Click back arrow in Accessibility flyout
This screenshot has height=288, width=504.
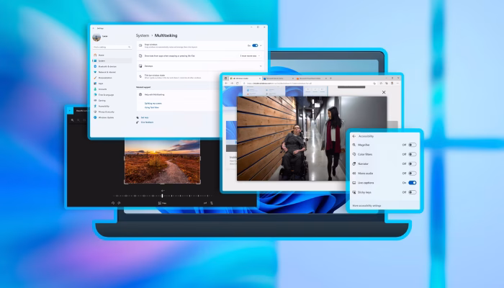[x=354, y=135]
